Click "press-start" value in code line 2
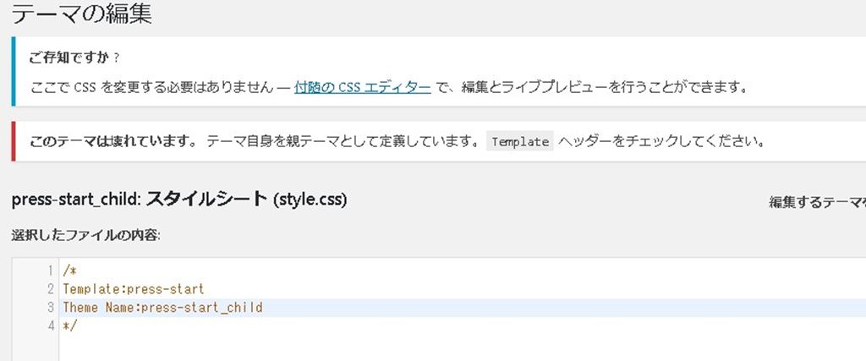The height and width of the screenshot is (361, 866). (165, 289)
